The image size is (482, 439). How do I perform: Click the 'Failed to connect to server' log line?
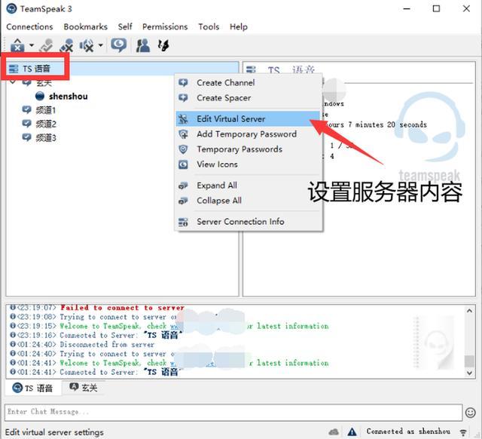click(122, 308)
